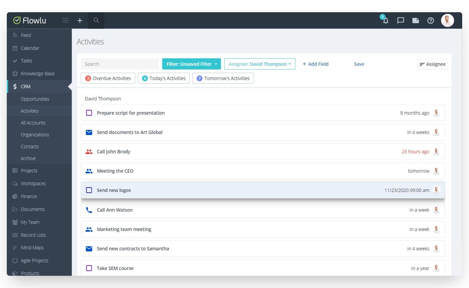Open Archive in CRM submenu
Screen dimensions: 469x288
tap(28, 158)
